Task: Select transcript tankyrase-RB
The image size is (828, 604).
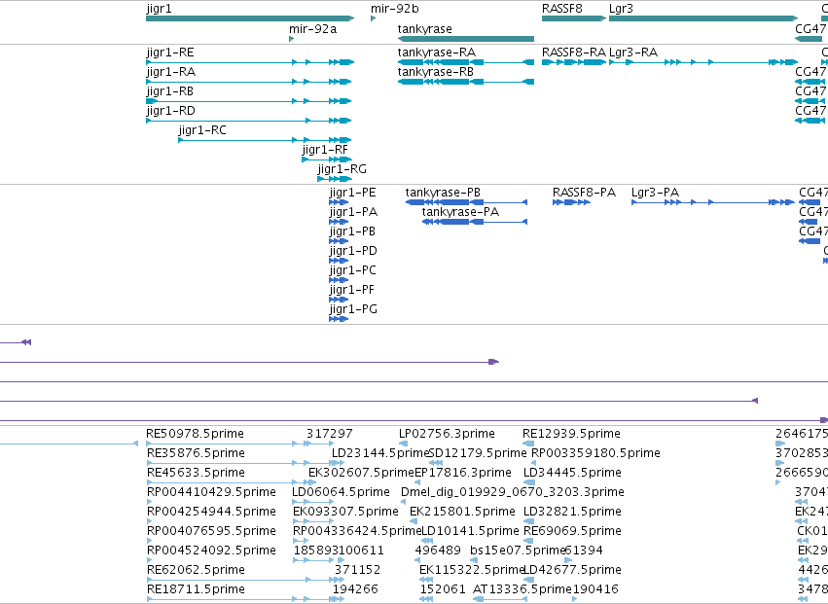Action: (466, 82)
